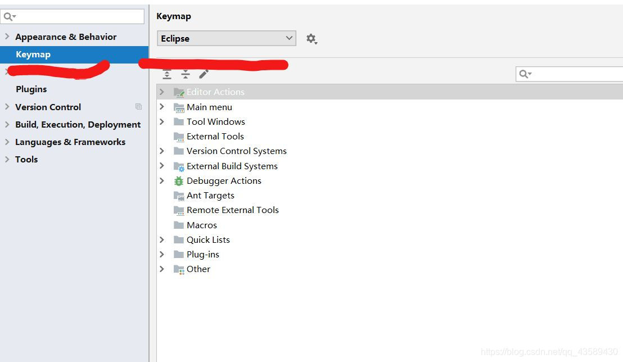Select Version Control category label
The width and height of the screenshot is (623, 362).
coord(48,107)
